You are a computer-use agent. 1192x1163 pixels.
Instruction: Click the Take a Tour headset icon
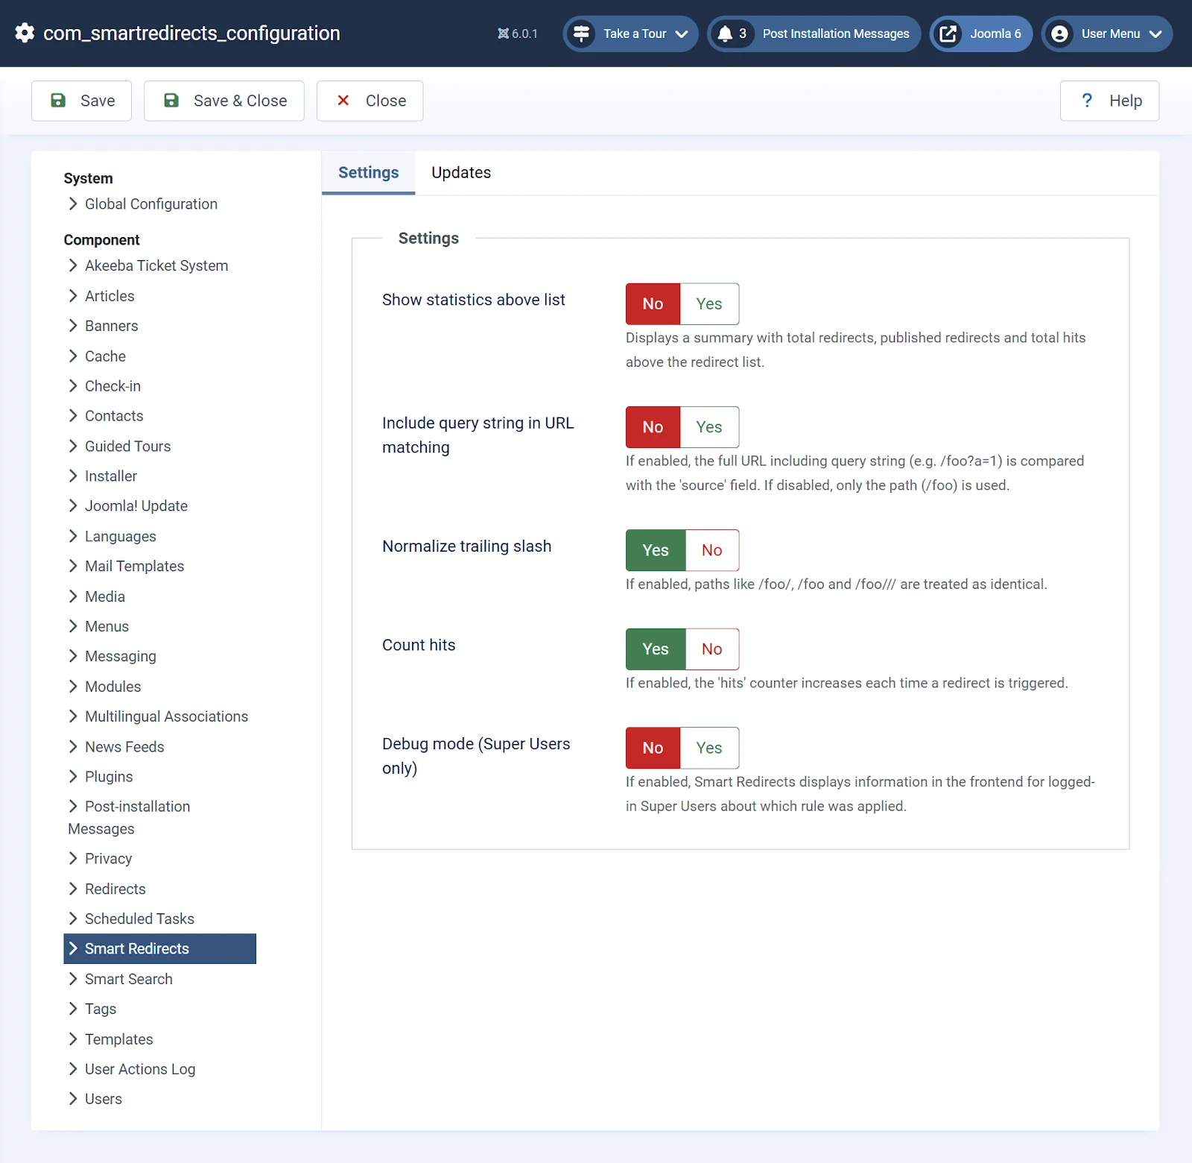[x=581, y=34]
